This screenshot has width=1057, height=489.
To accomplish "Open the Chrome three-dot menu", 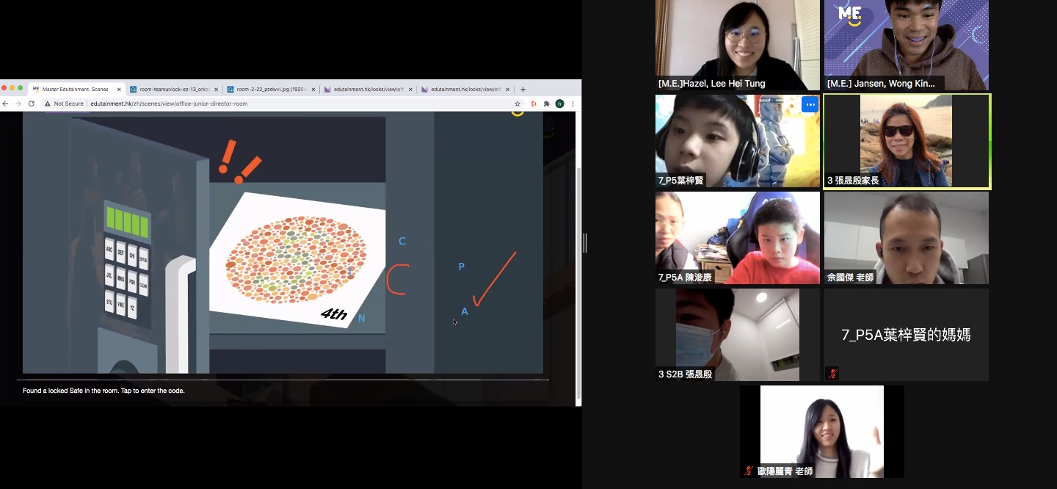I will [x=573, y=104].
